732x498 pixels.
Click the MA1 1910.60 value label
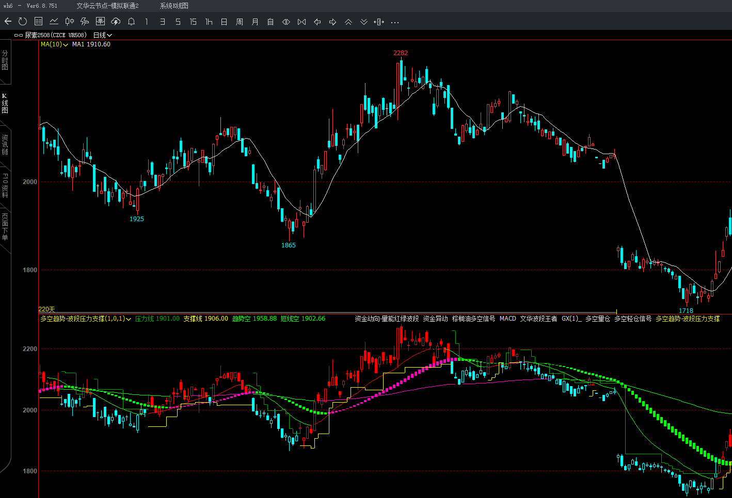pyautogui.click(x=91, y=44)
